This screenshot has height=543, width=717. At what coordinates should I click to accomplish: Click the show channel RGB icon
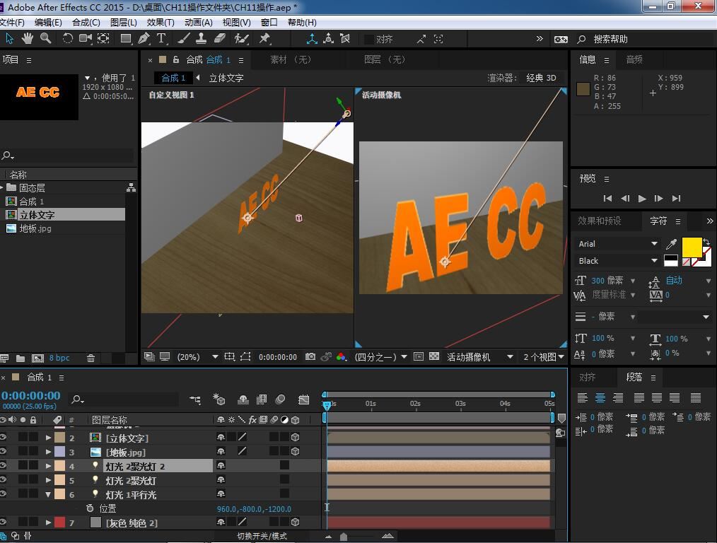coord(341,356)
